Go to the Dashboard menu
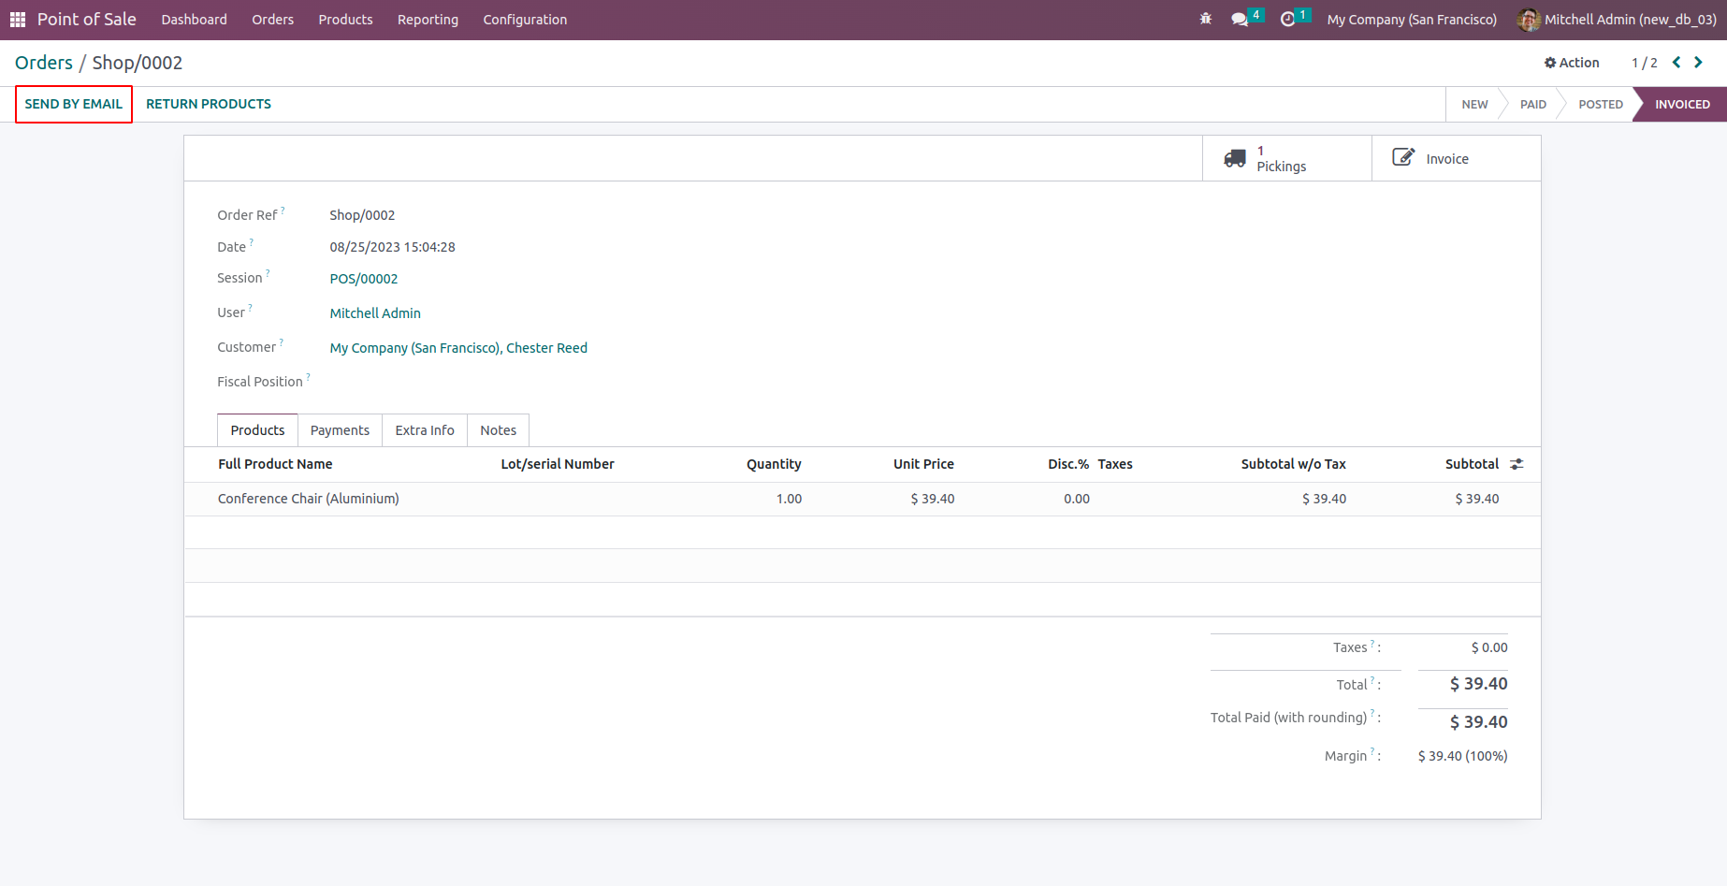 click(x=194, y=20)
